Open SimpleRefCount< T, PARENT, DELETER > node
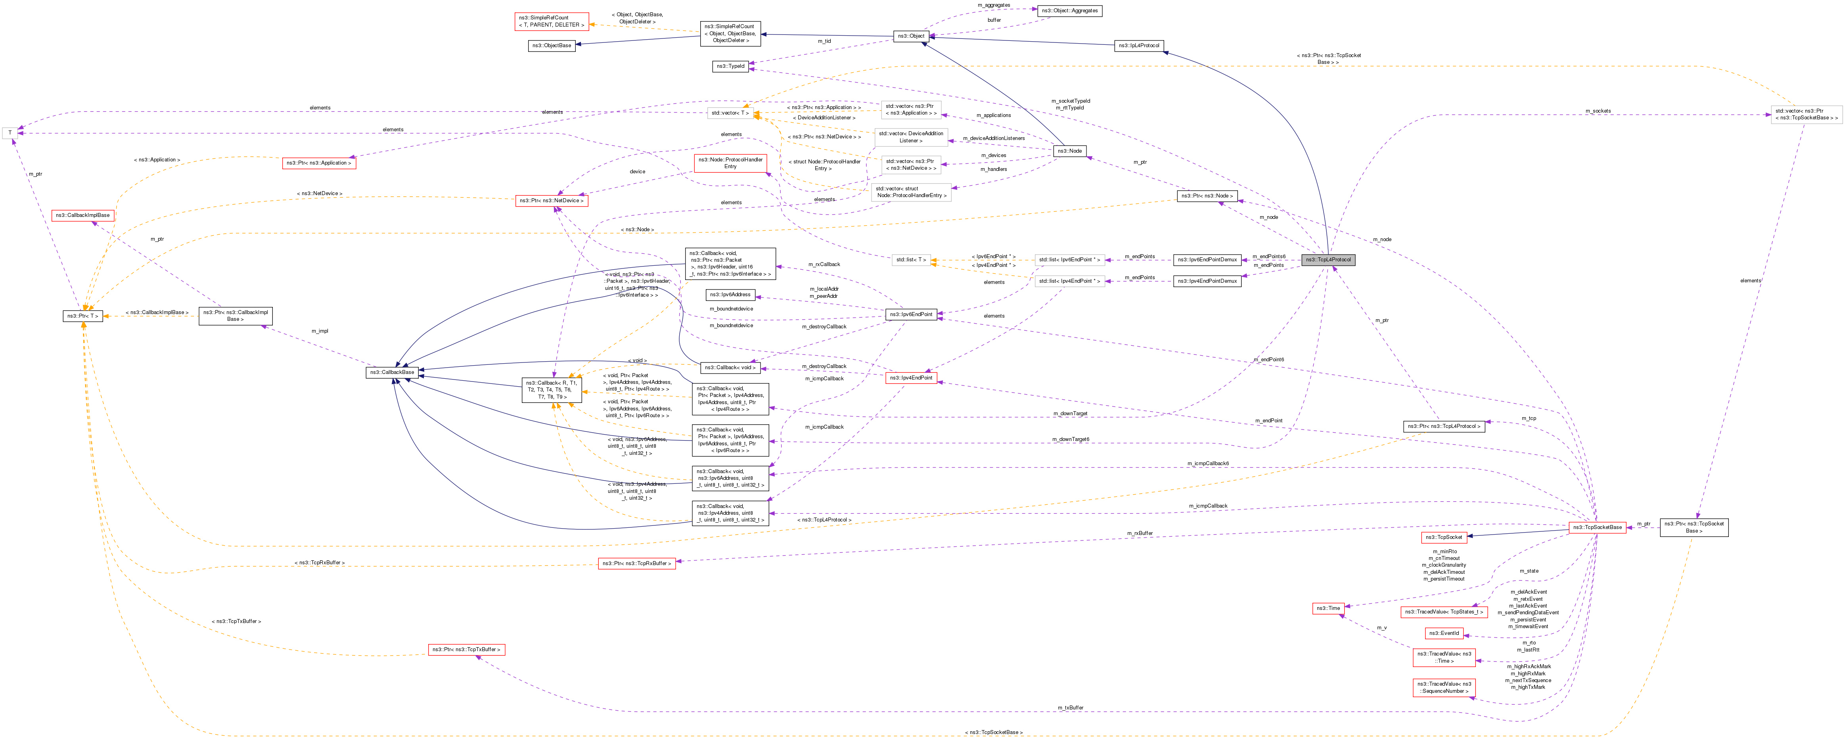 (x=552, y=21)
